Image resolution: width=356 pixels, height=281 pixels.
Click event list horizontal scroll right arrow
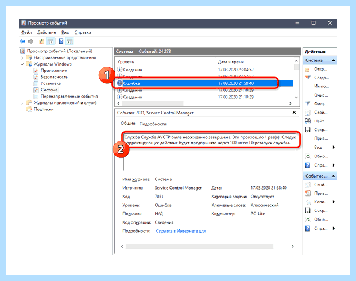click(x=291, y=103)
